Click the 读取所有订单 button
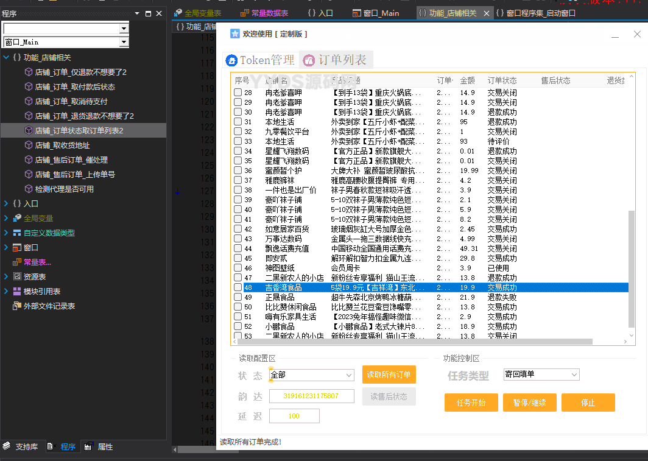The image size is (648, 461). [389, 375]
